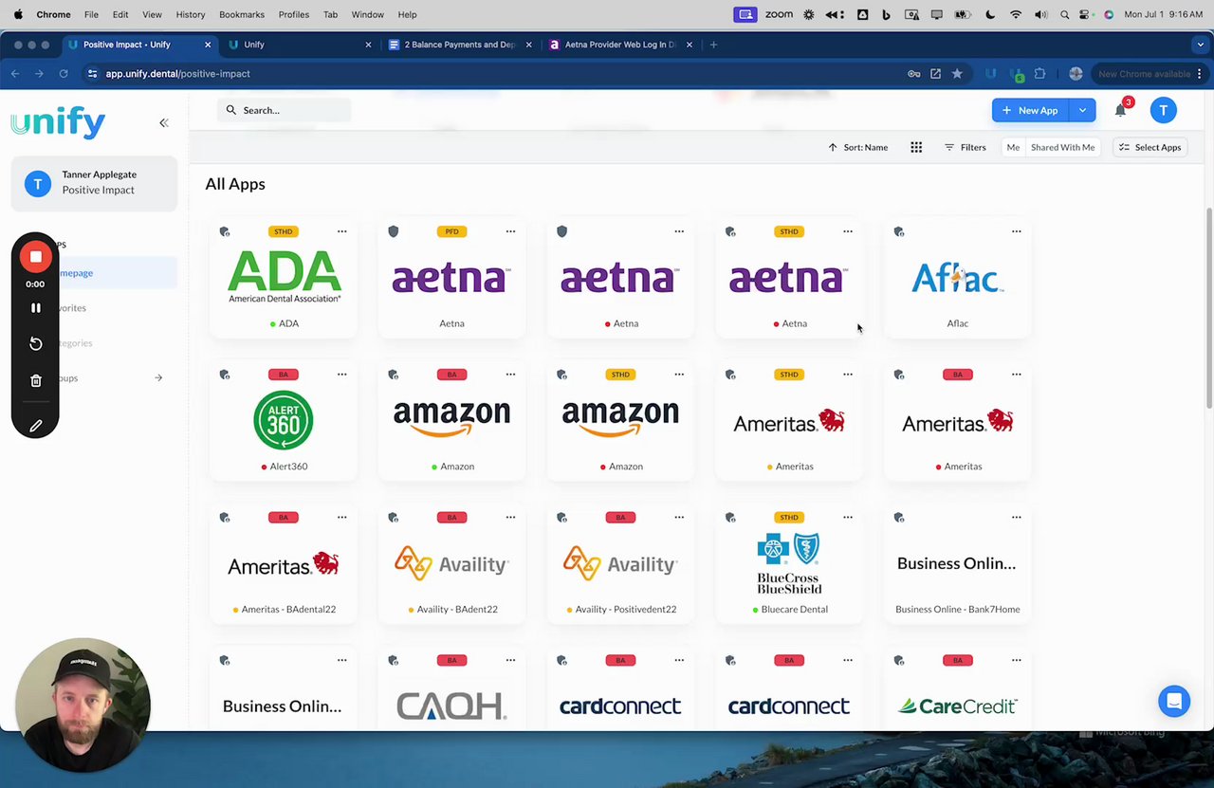Viewport: 1214px width, 788px height.
Task: Toggle the Shared With Me filter
Action: pyautogui.click(x=1062, y=147)
